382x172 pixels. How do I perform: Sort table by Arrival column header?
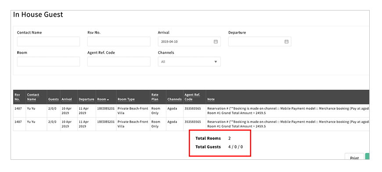coord(66,99)
